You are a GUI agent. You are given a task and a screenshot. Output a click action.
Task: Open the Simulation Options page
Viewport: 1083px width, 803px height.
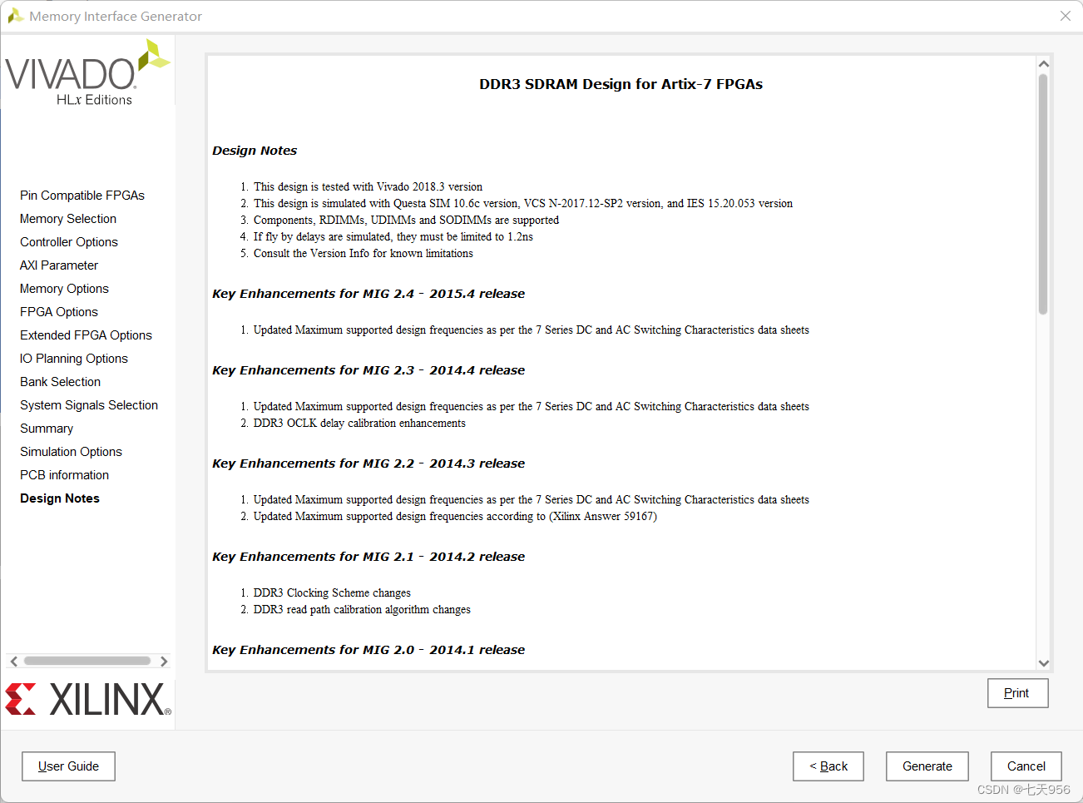point(71,452)
